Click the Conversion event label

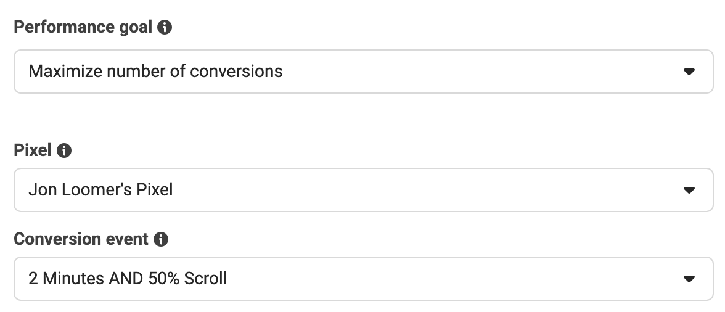[81, 239]
